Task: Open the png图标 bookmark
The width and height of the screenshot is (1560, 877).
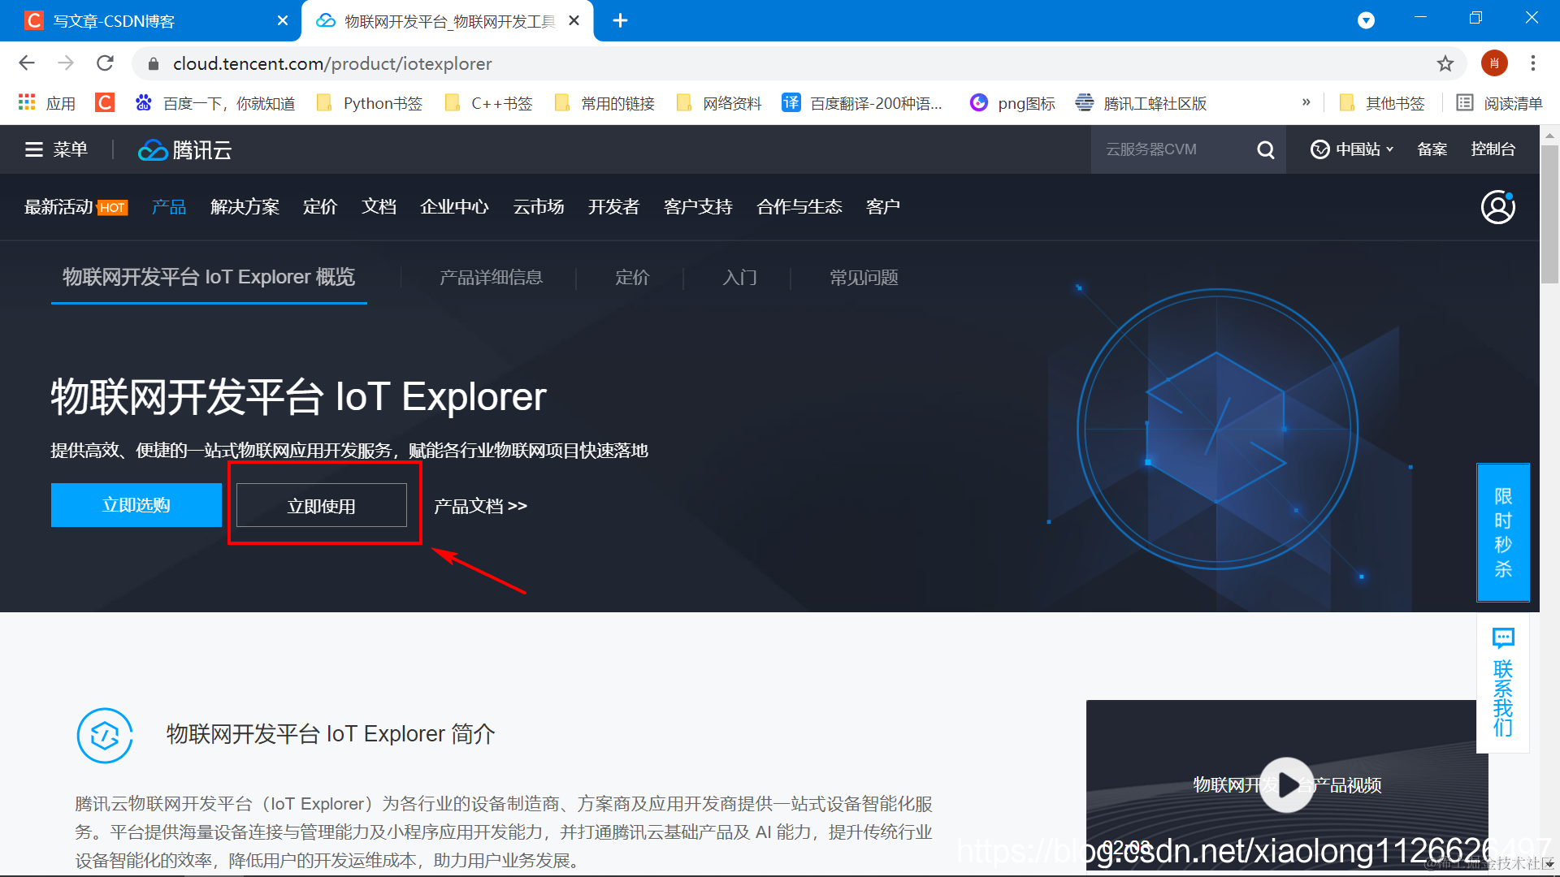Action: point(1012,103)
